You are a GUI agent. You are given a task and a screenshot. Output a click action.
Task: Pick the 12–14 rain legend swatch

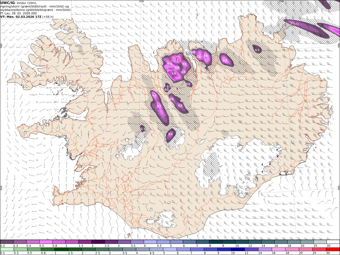pos(251,249)
